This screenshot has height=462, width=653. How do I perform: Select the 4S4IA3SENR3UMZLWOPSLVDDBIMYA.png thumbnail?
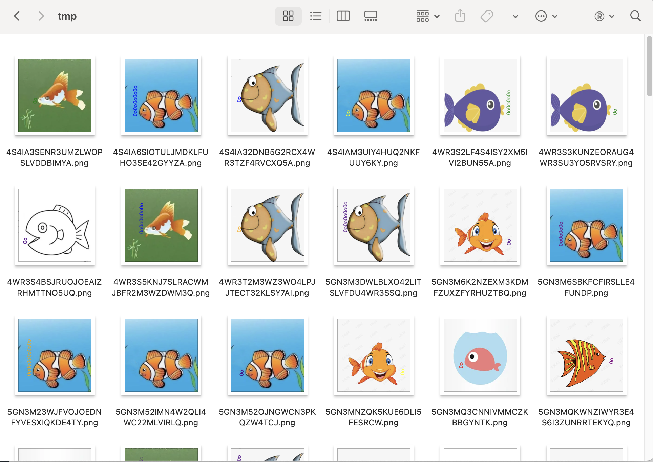pos(55,95)
